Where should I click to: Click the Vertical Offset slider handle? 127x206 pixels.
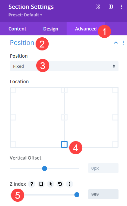click(x=44, y=168)
